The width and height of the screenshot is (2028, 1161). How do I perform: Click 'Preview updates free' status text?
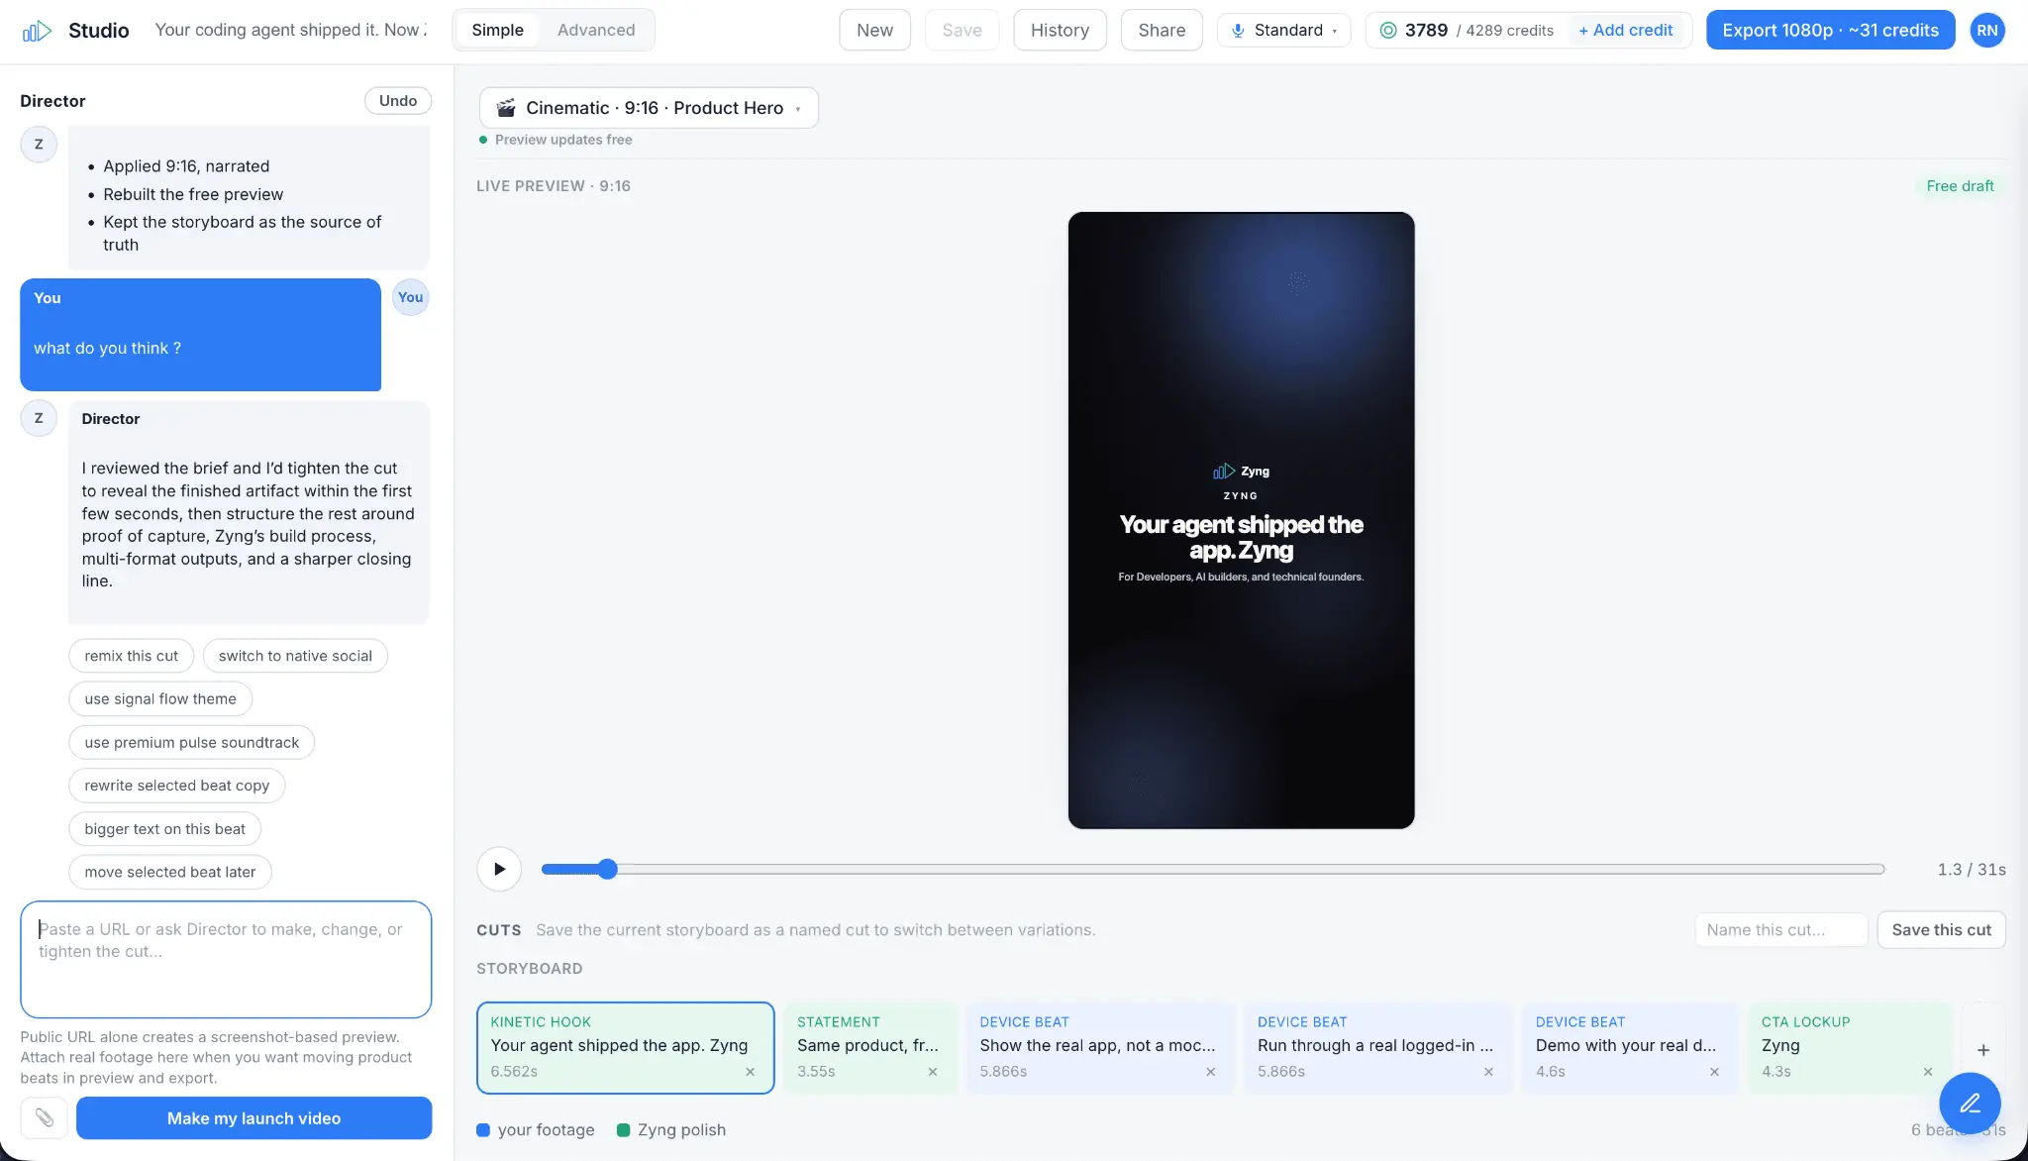(563, 140)
